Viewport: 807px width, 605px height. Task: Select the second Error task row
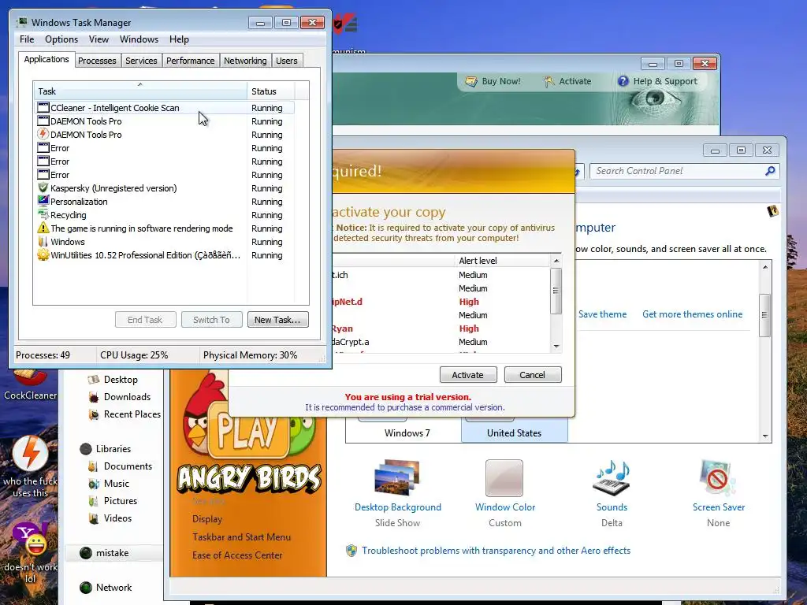coord(165,161)
